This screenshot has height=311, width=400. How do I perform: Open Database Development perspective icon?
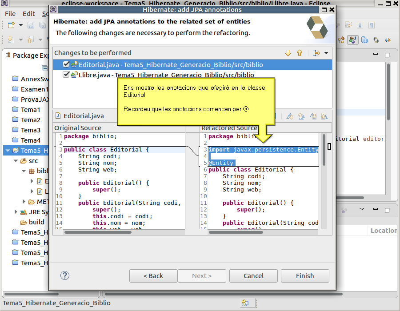(364, 40)
